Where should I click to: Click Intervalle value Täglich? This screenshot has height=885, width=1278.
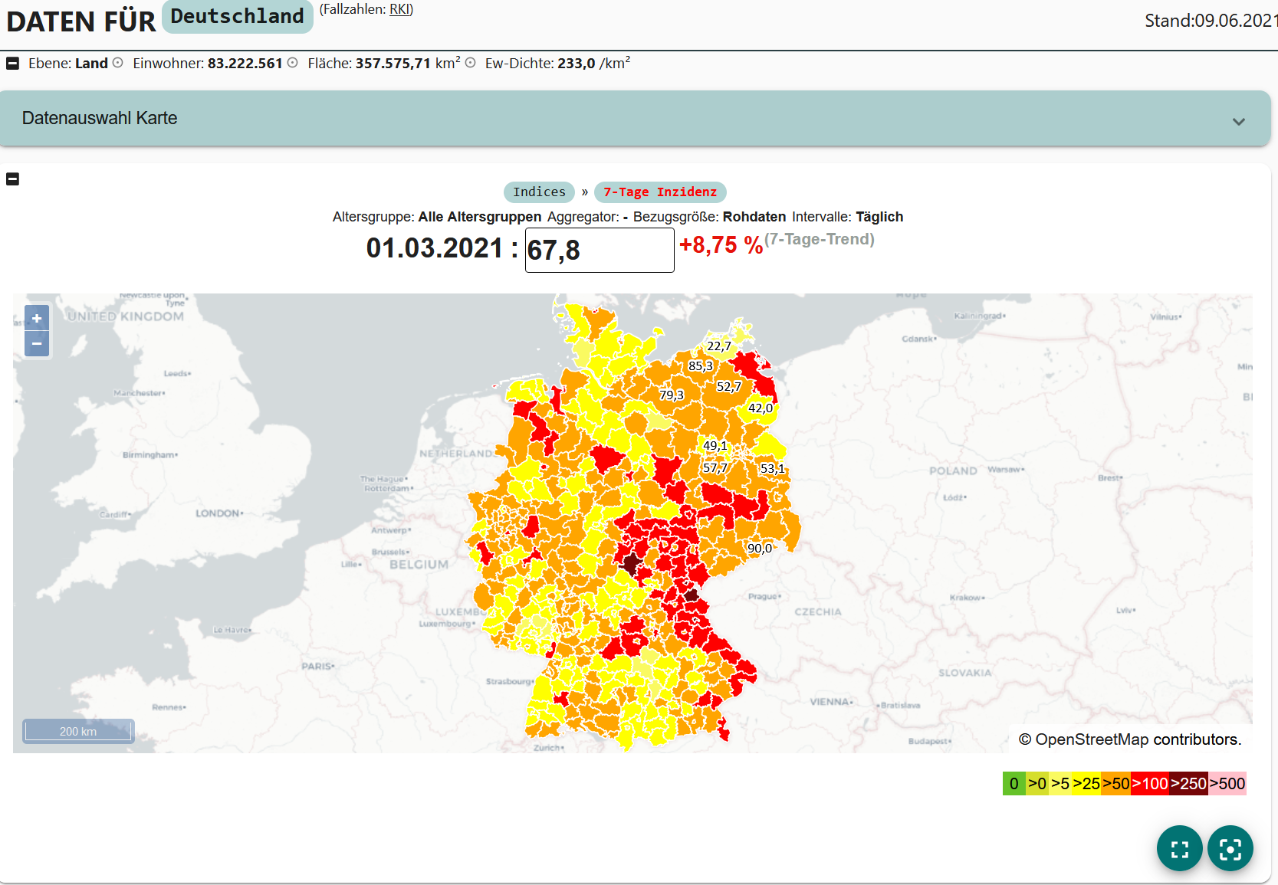coord(879,217)
